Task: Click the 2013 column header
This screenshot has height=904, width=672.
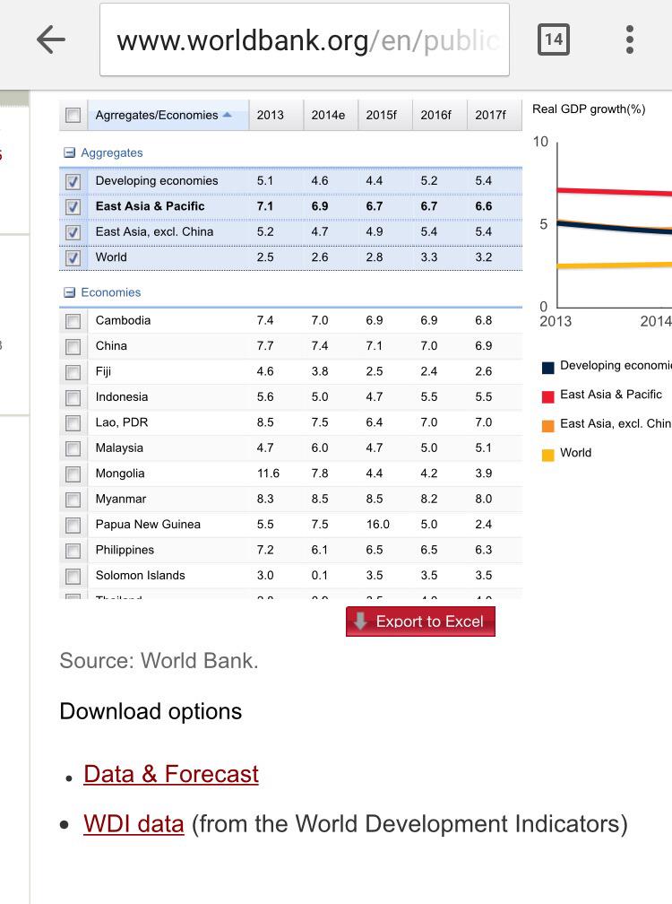Action: [276, 115]
